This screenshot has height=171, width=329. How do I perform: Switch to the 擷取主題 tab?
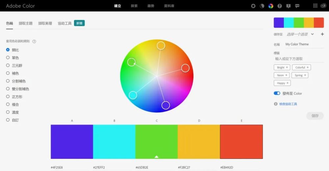click(x=26, y=23)
